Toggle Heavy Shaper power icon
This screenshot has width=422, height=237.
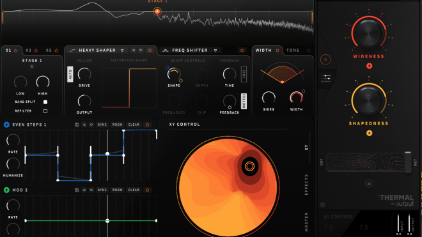click(x=150, y=50)
